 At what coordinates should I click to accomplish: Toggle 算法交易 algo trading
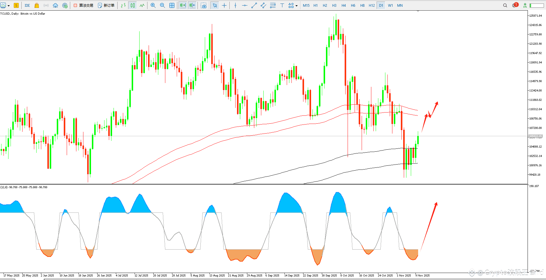click(x=83, y=5)
